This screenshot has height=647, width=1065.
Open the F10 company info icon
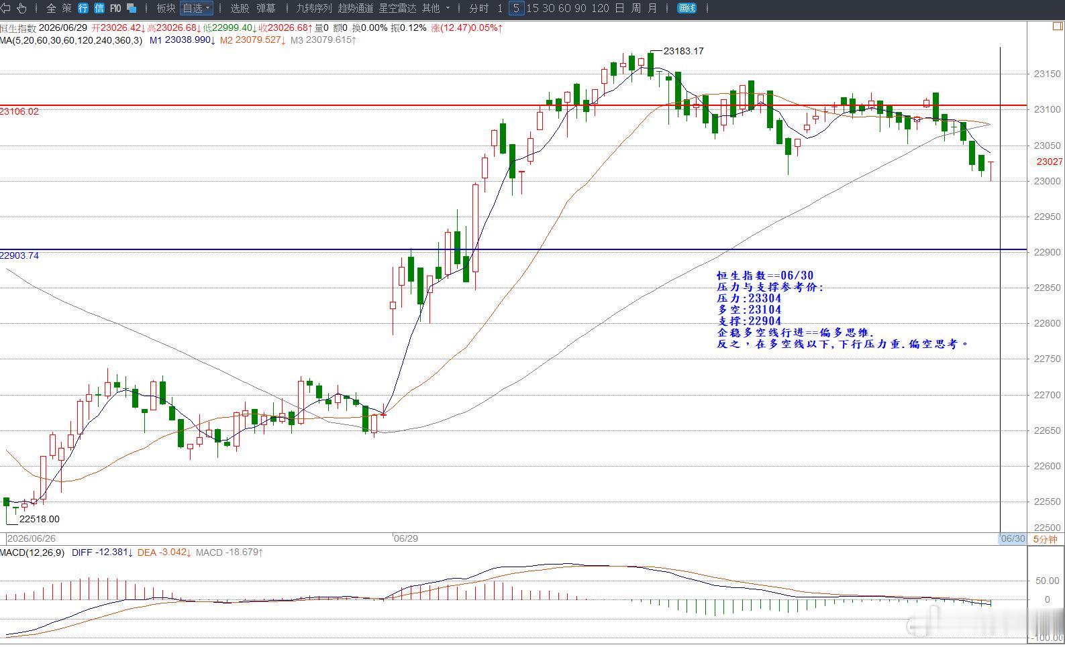coord(115,8)
